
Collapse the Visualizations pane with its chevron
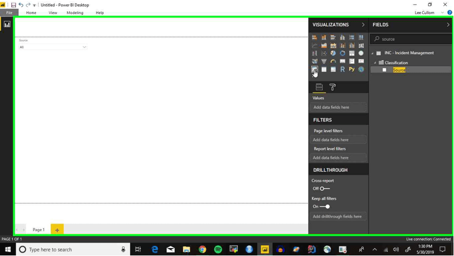[x=363, y=25]
